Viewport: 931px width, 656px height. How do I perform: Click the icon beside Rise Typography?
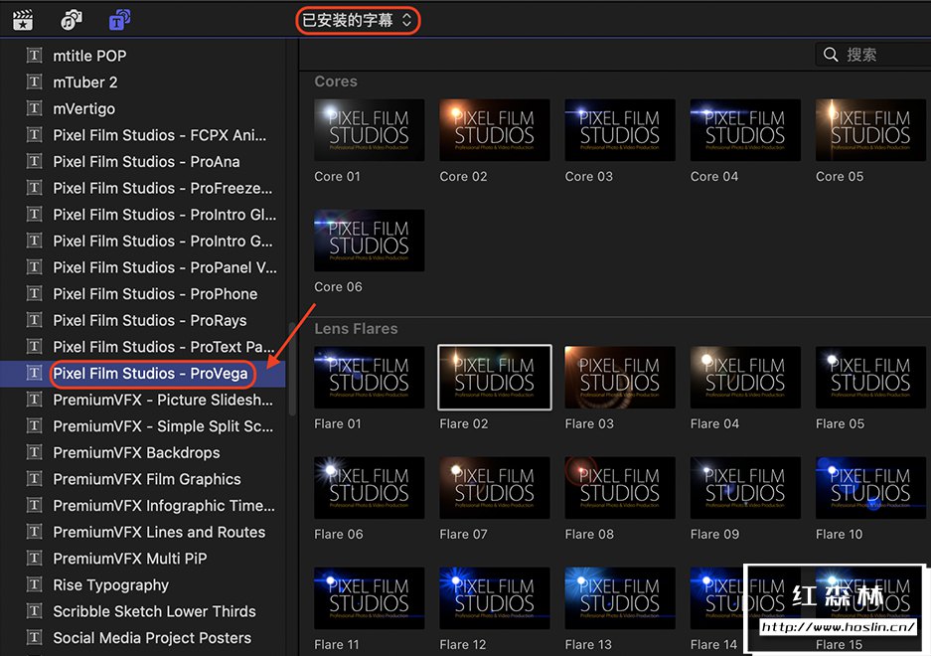click(x=35, y=584)
